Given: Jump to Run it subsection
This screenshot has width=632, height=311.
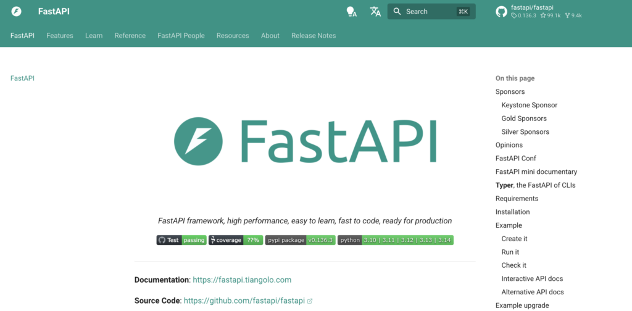Looking at the screenshot, I should 510,252.
